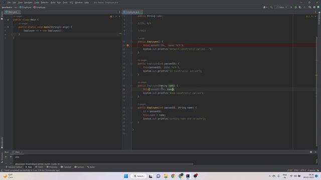Click the java basics project breadcrumb
321x180 pixels.
tap(7, 7)
